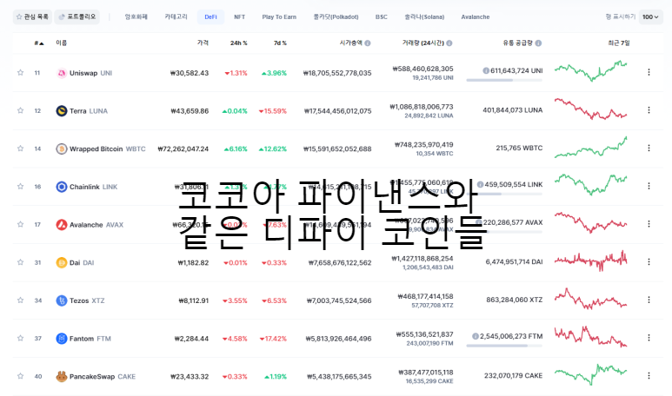Click Fantom circulating supply progress bar
This screenshot has width=672, height=396.
click(x=504, y=346)
